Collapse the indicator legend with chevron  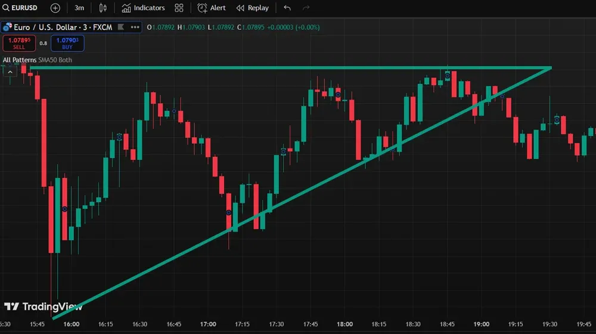[x=10, y=72]
